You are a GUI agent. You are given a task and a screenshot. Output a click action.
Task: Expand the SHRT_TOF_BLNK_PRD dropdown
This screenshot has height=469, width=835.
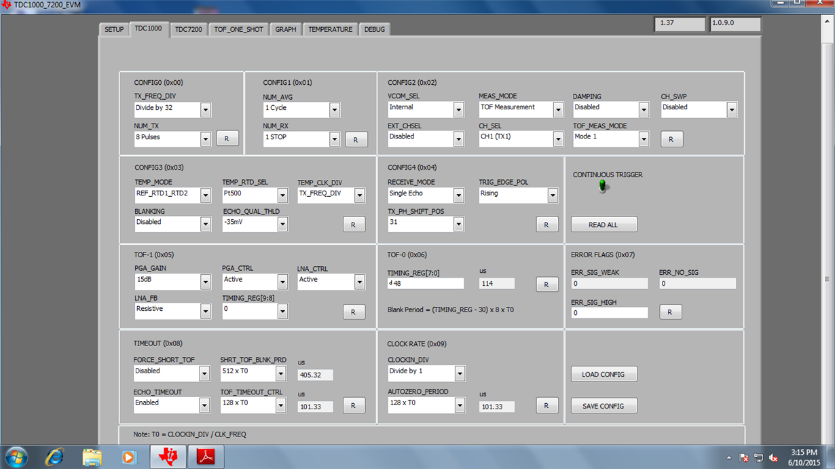(280, 373)
